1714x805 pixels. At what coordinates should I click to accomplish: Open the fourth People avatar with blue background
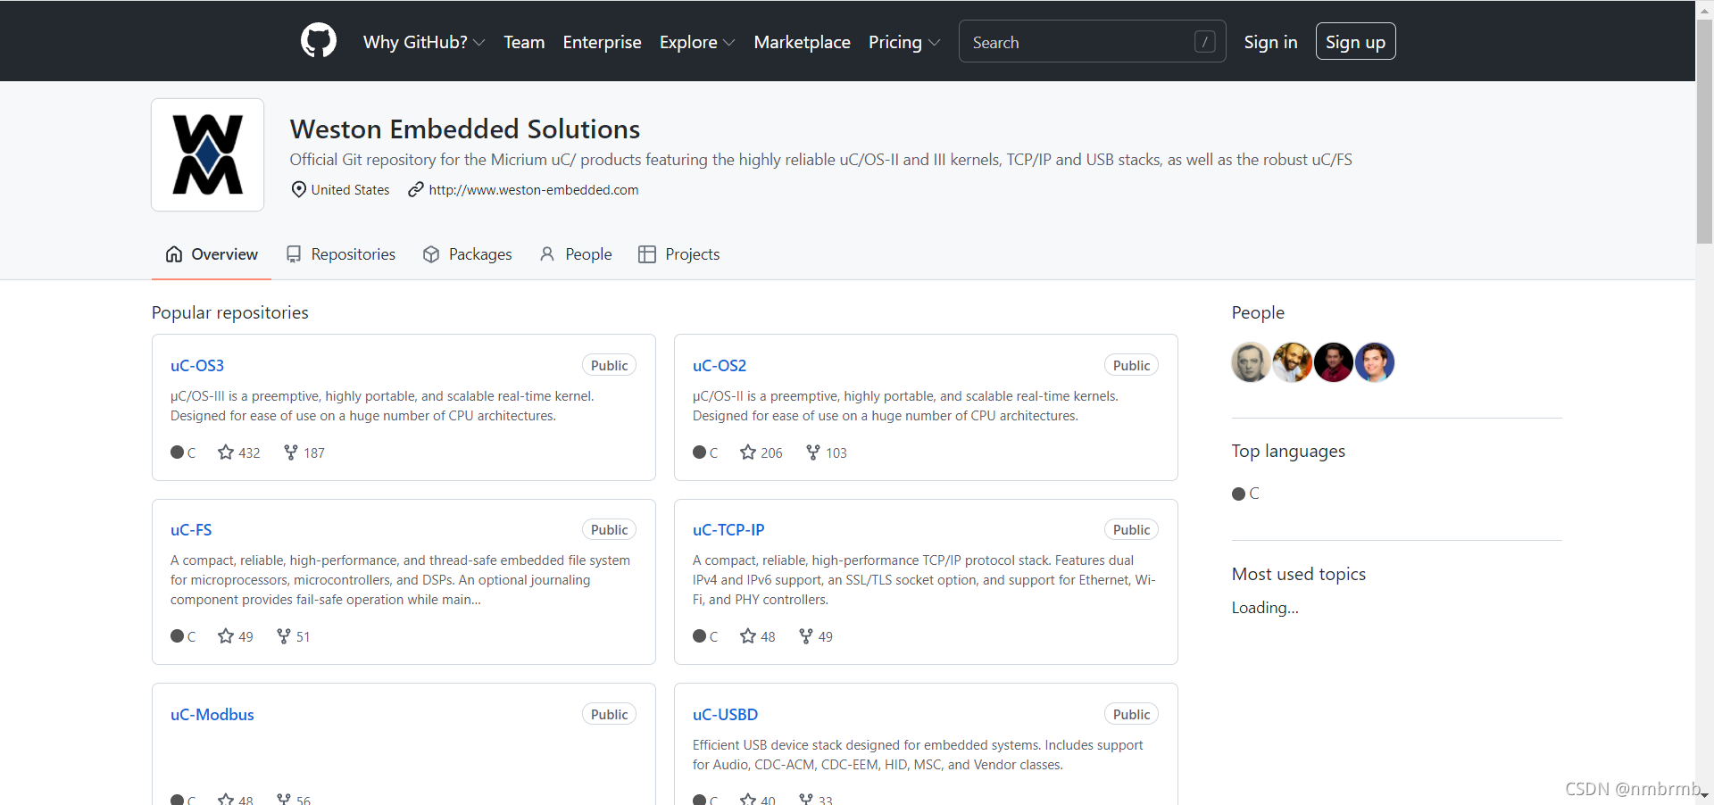1375,362
